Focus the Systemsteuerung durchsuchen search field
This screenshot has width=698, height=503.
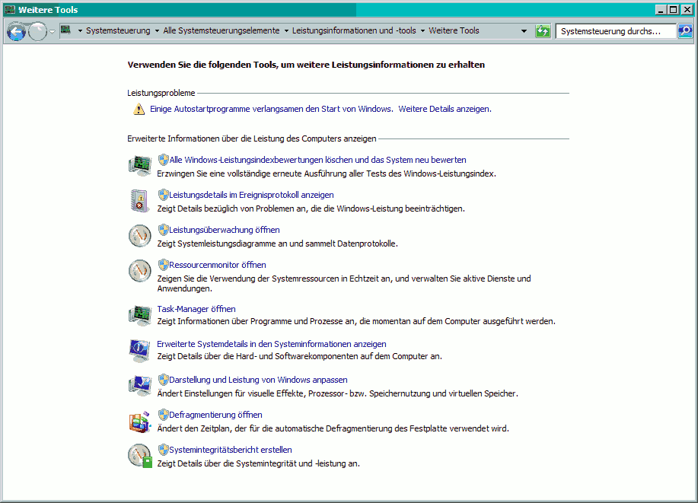click(x=615, y=31)
